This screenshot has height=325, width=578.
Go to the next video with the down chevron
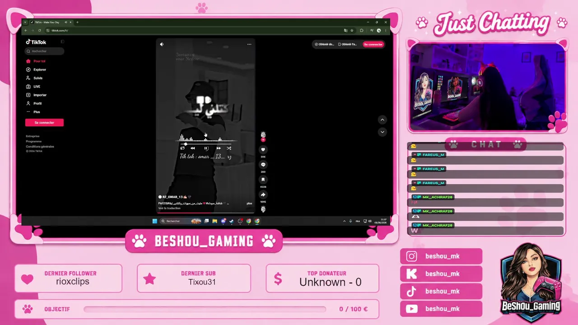382,132
